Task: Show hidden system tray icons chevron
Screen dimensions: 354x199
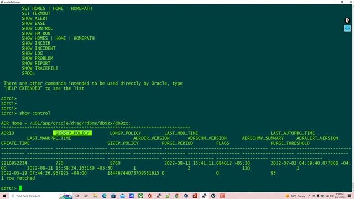Action: pyautogui.click(x=309, y=196)
